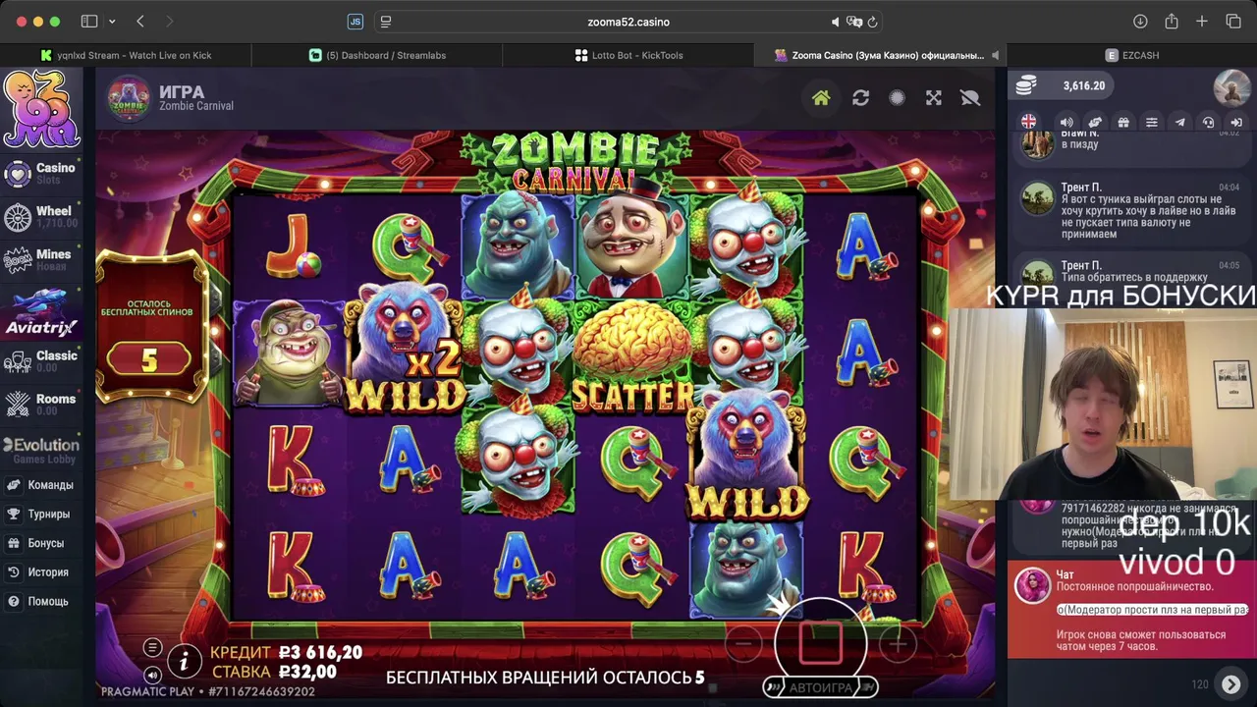Send chat message arrow button
This screenshot has height=707, width=1257.
click(x=1230, y=684)
